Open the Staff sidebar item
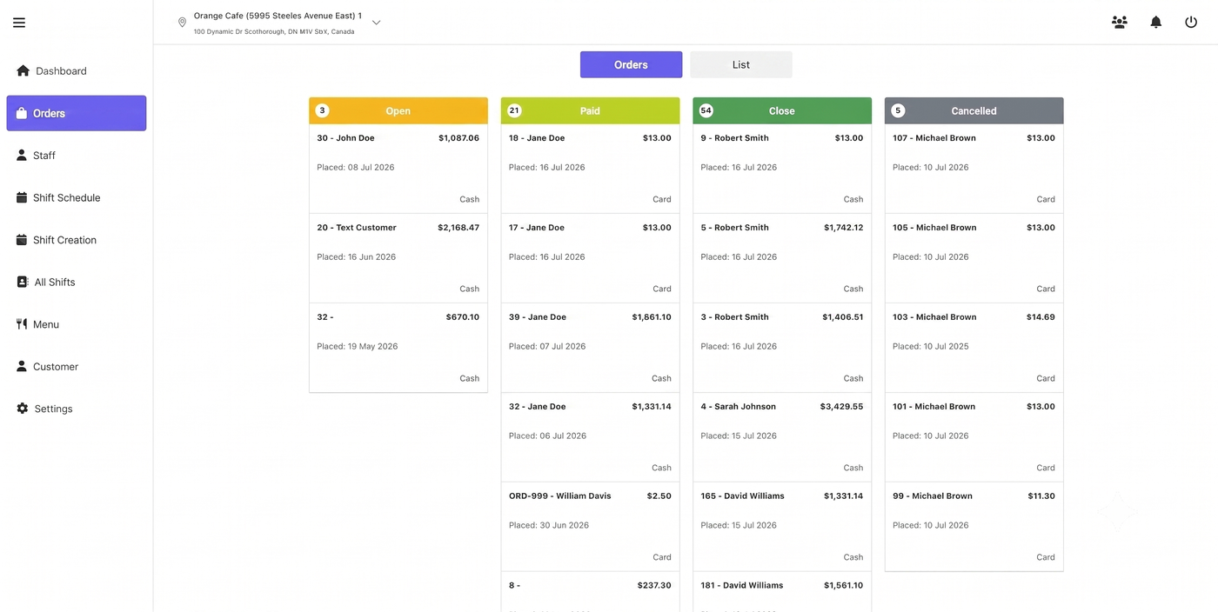The width and height of the screenshot is (1218, 612). (77, 156)
